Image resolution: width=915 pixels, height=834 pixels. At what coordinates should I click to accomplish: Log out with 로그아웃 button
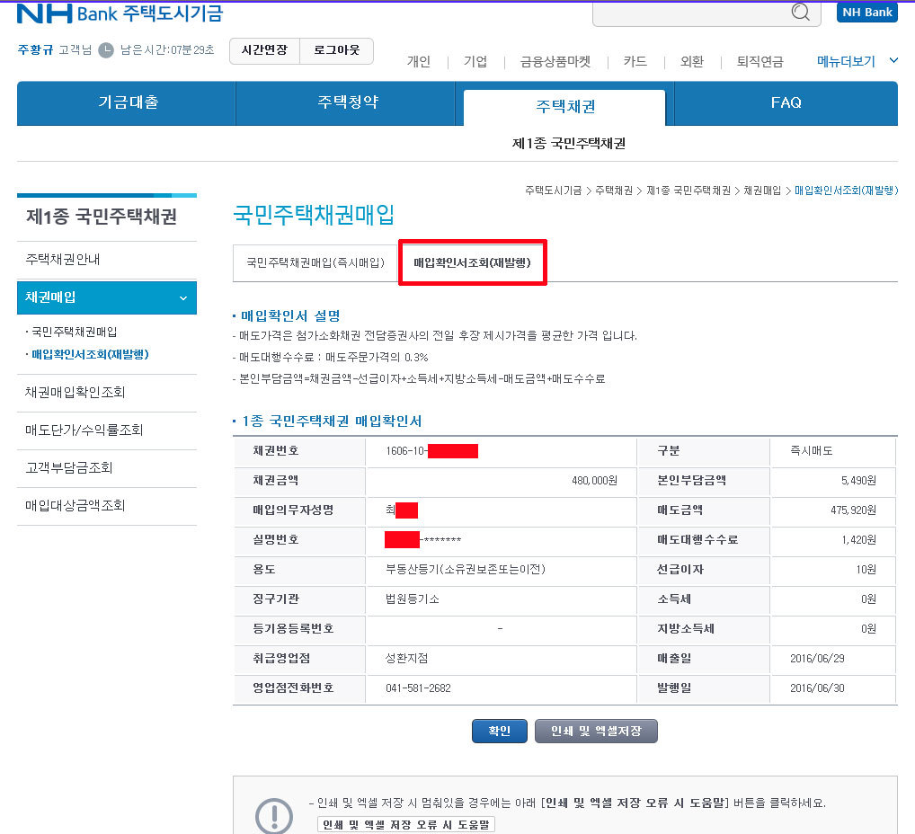pos(337,50)
